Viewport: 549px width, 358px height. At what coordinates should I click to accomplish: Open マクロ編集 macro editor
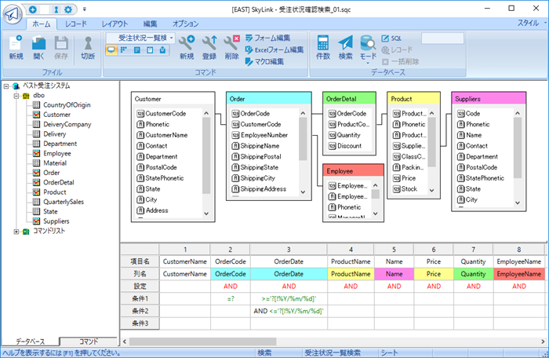click(x=264, y=62)
